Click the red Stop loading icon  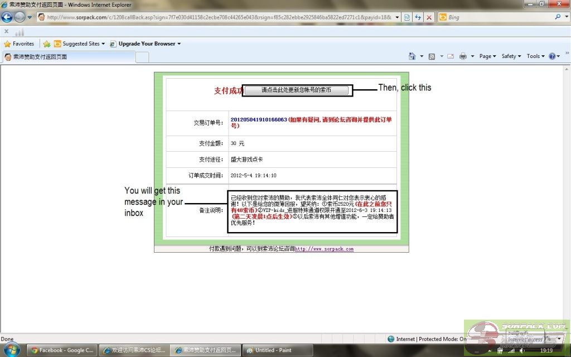(429, 17)
